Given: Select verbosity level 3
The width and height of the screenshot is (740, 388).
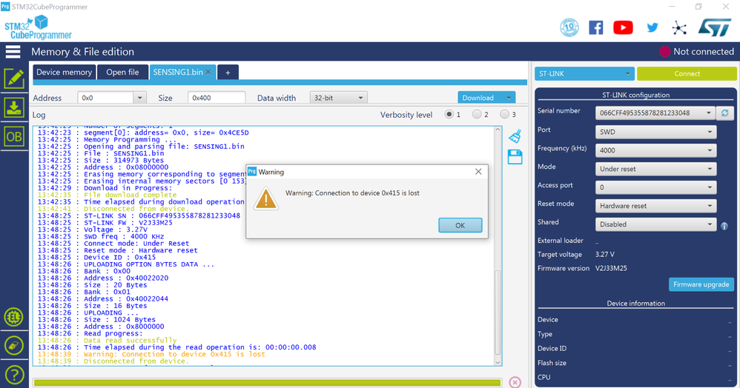Looking at the screenshot, I should click(504, 114).
